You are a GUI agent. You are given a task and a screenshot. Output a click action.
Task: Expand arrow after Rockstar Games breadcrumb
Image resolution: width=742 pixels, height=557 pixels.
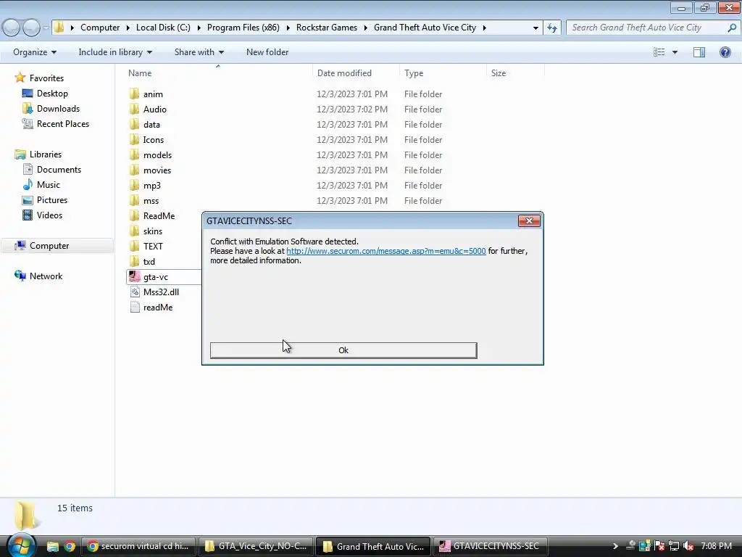365,28
